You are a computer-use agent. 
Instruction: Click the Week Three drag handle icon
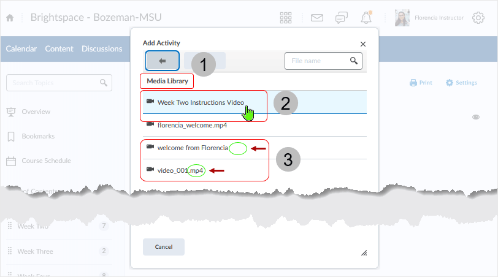[10, 251]
